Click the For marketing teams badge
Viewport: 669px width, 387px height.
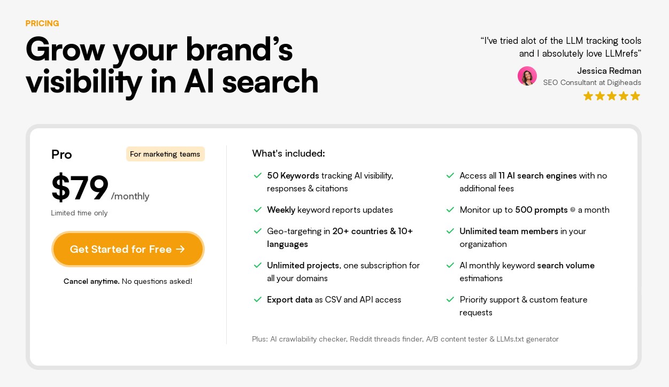point(165,154)
